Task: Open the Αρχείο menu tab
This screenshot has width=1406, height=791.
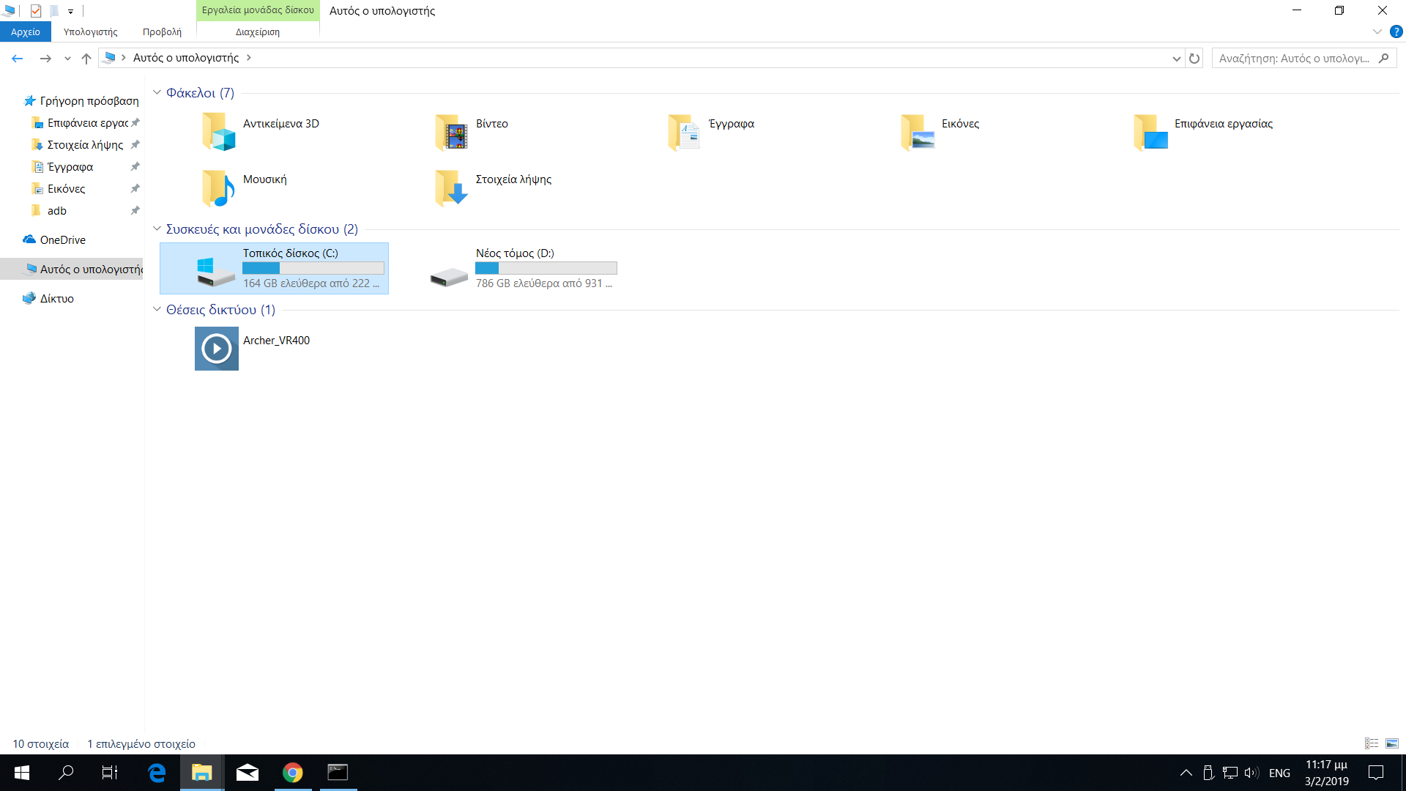Action: pos(26,31)
